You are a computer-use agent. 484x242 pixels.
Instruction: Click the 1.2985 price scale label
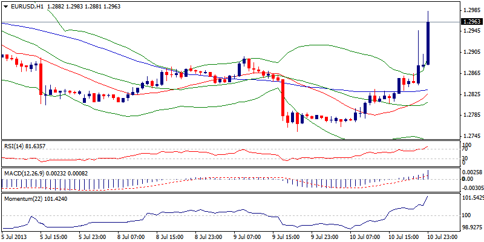coord(471,10)
